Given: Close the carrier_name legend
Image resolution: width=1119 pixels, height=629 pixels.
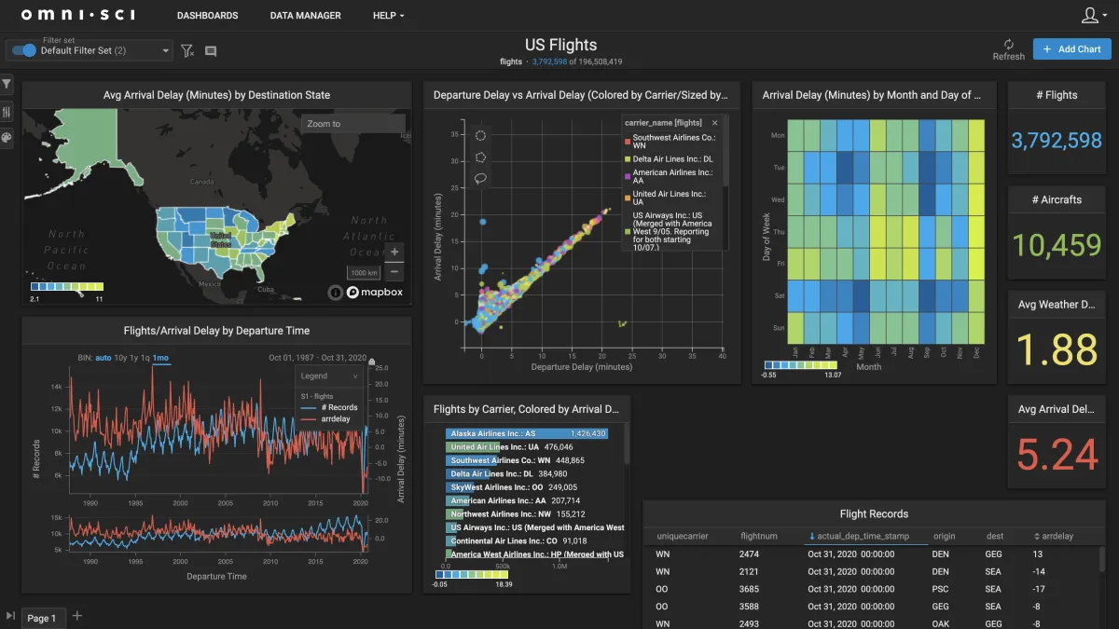Looking at the screenshot, I should coord(715,123).
